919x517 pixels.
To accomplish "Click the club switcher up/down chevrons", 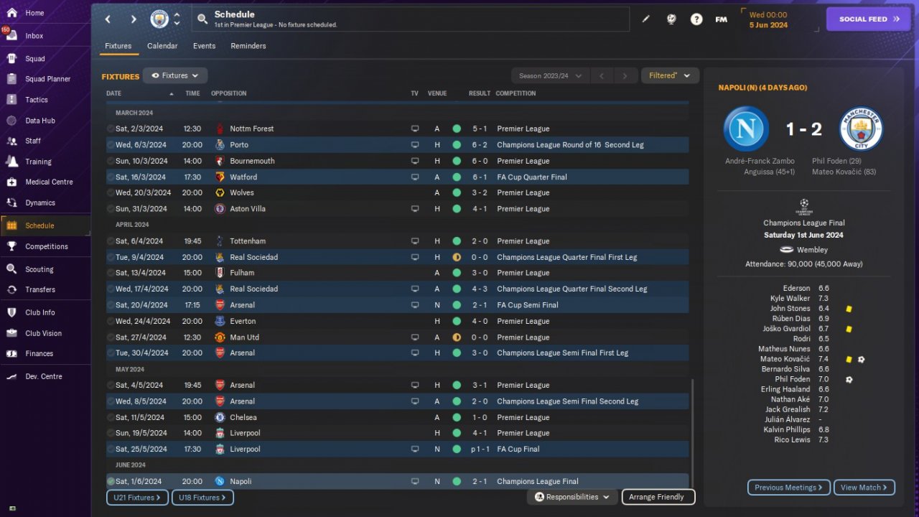I will [x=177, y=19].
